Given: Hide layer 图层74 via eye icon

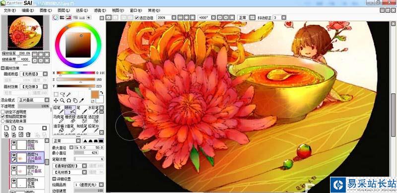Looking at the screenshot, I should [14, 155].
